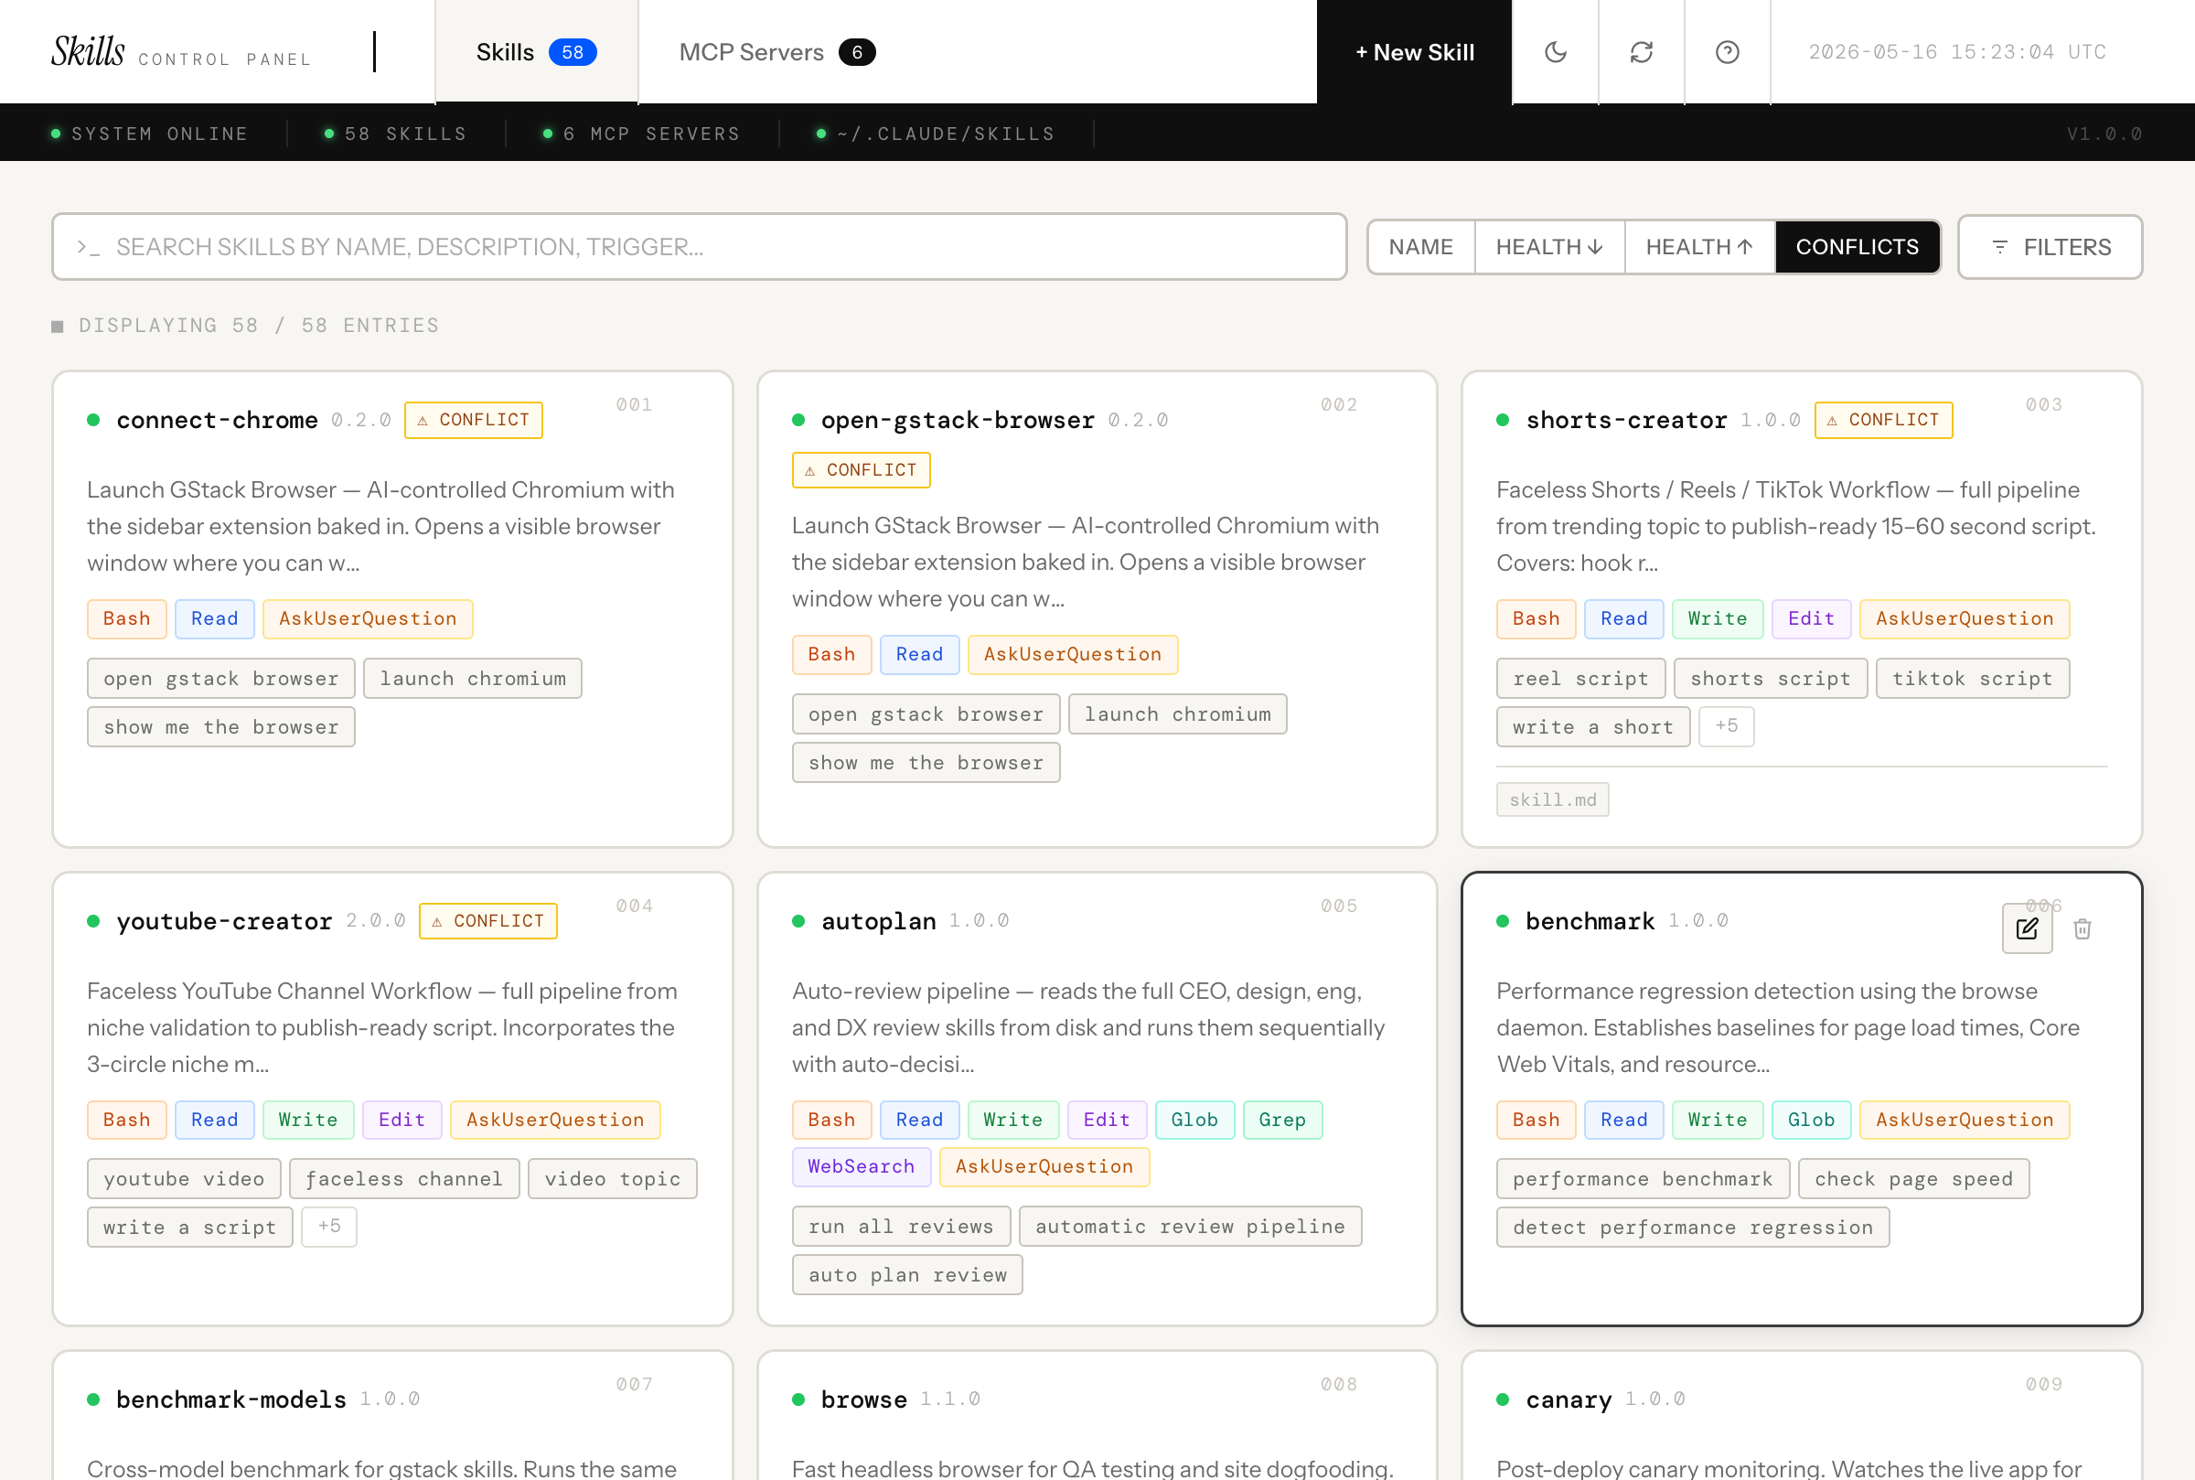This screenshot has width=2195, height=1480.
Task: Sort skills by Name
Action: coord(1420,247)
